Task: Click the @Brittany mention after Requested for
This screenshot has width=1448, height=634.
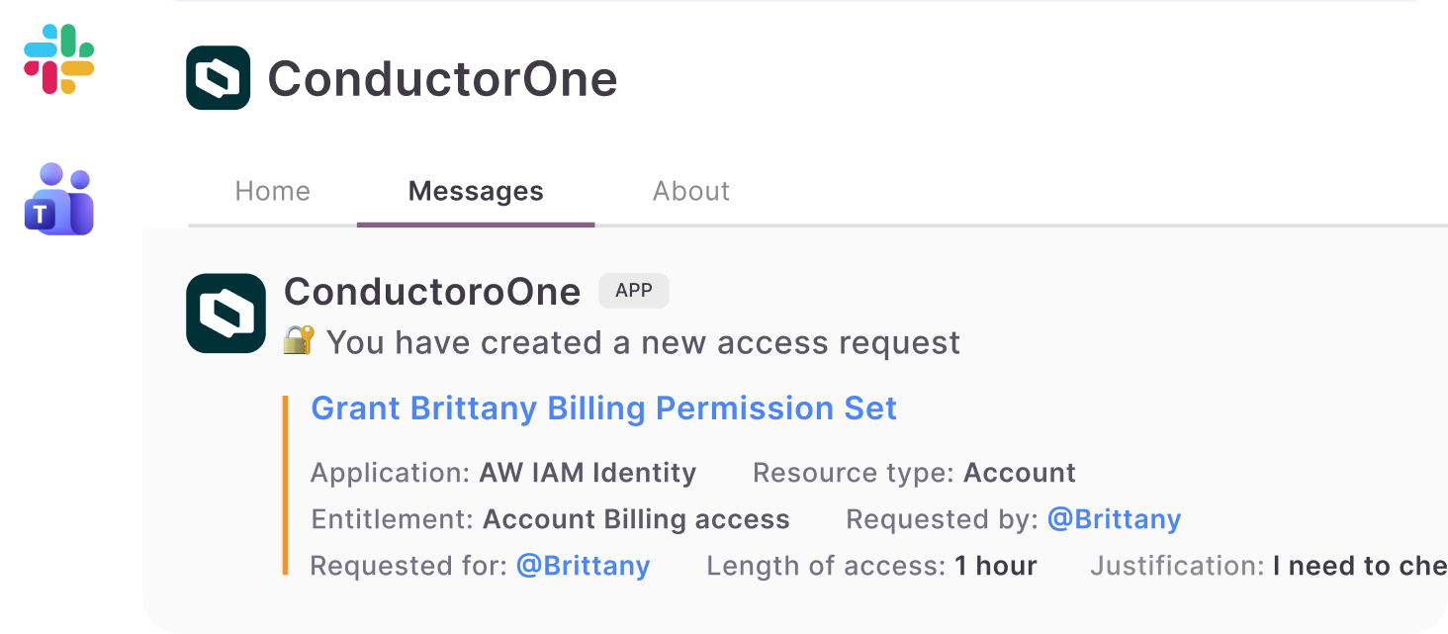Action: pos(584,566)
